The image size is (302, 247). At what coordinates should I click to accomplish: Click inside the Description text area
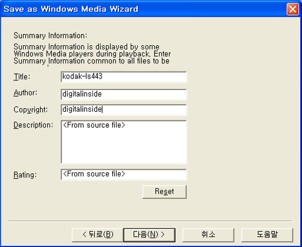124,142
